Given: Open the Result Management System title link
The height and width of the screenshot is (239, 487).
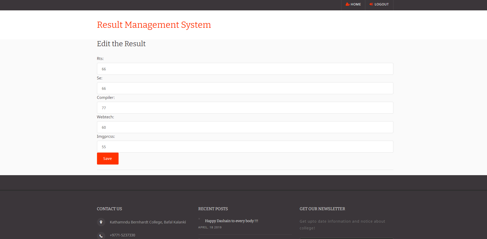Looking at the screenshot, I should point(154,25).
